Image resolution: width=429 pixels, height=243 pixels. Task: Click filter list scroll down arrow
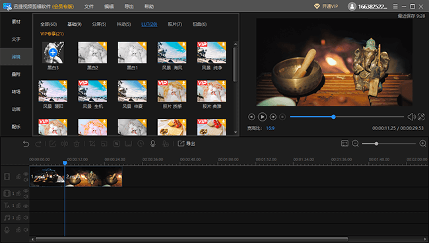[236, 132]
